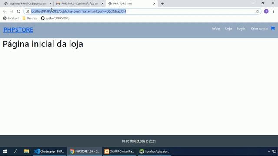
Task: Open the Criar conta link
Action: (x=259, y=29)
